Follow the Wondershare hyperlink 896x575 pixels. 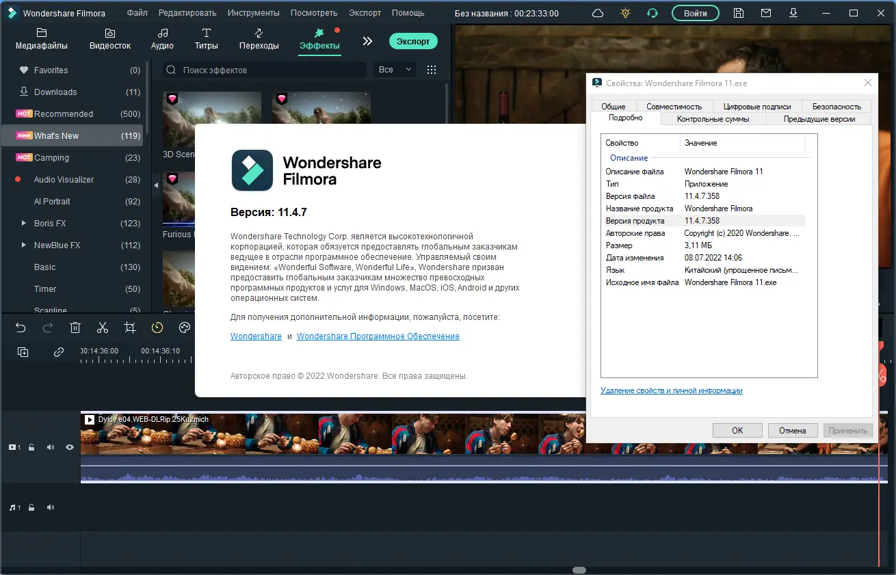point(256,336)
